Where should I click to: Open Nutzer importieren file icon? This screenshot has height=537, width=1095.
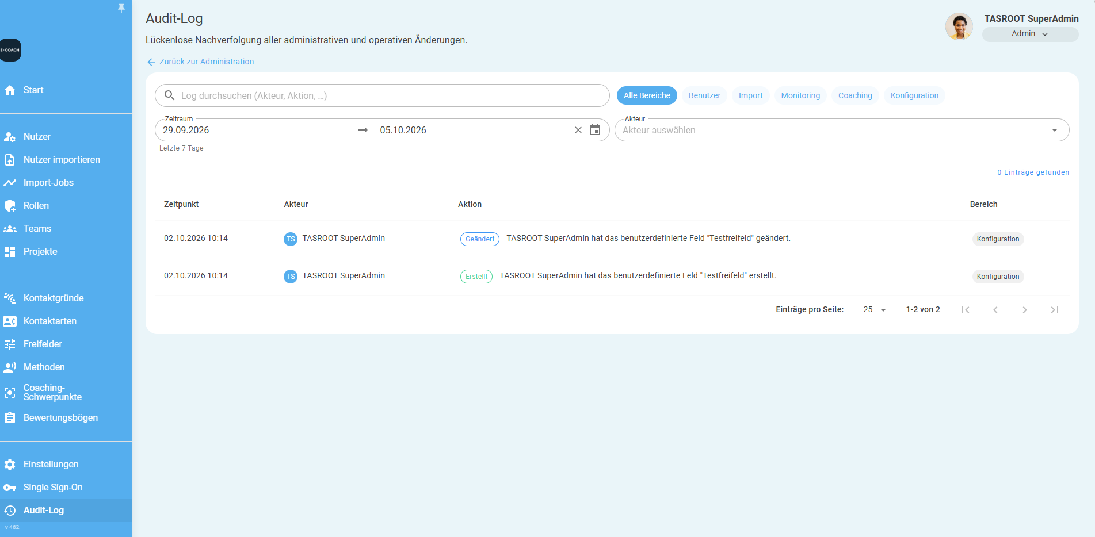(x=10, y=160)
